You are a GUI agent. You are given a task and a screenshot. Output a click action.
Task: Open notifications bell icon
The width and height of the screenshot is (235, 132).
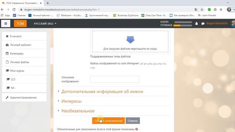click(196, 23)
